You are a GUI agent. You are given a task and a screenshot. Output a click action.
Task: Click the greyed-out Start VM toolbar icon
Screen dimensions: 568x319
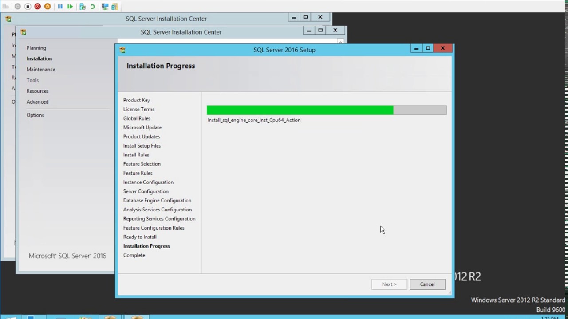tap(18, 7)
